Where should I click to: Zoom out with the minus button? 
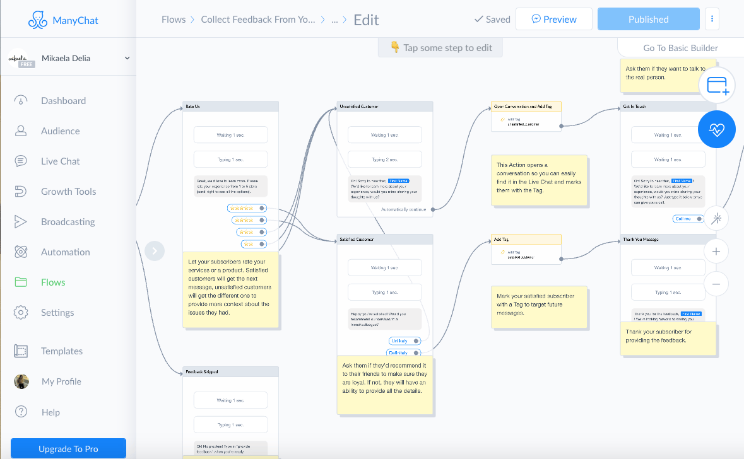(x=716, y=284)
